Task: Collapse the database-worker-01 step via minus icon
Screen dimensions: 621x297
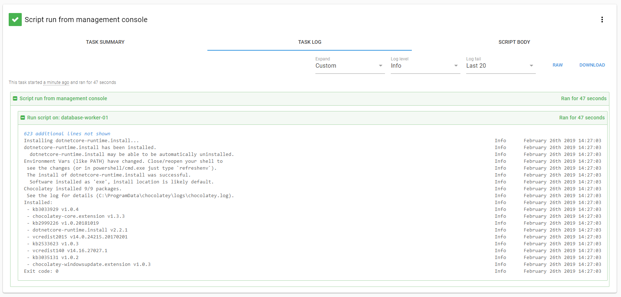Action: [22, 118]
